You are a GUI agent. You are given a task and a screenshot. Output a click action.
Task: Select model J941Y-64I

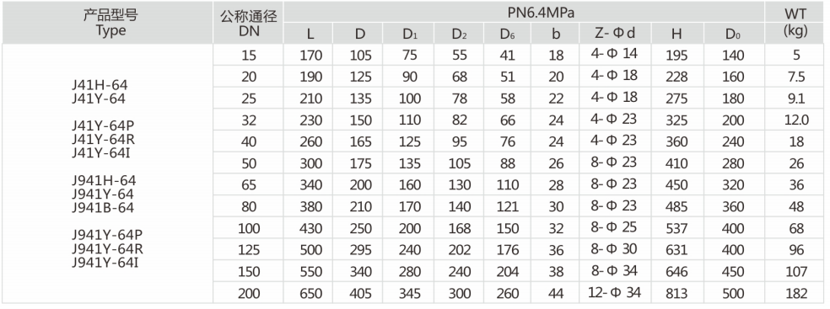click(107, 262)
